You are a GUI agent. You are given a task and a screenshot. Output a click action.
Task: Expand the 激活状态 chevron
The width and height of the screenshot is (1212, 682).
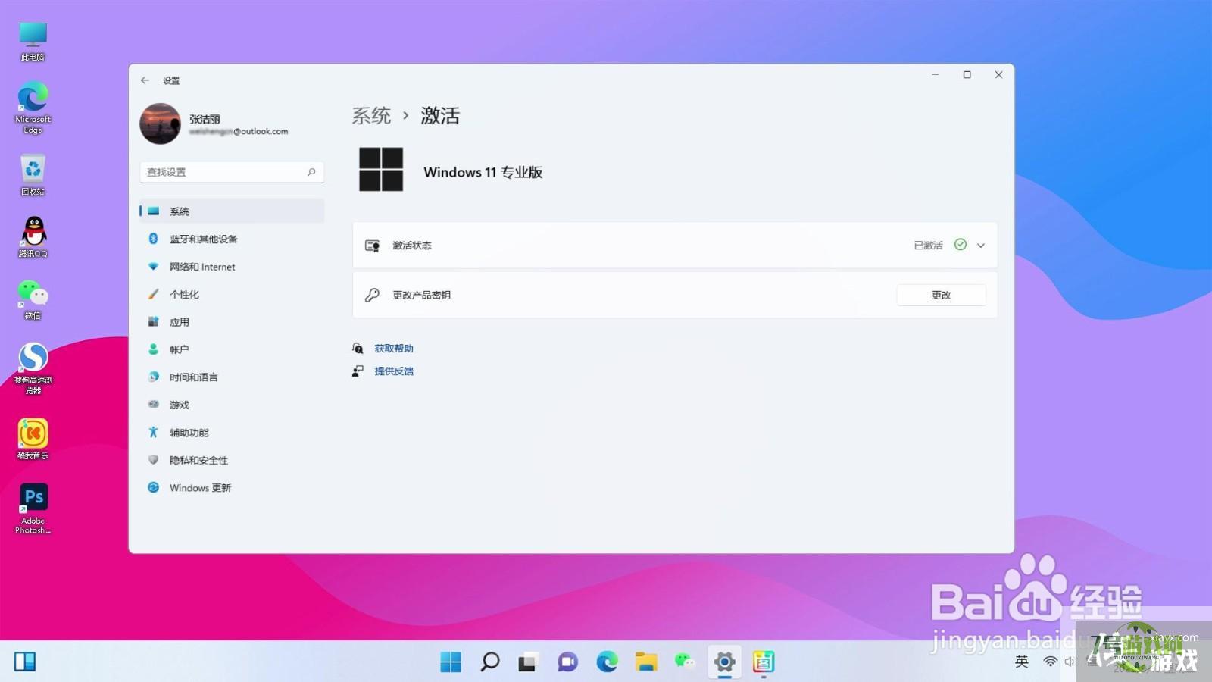[x=981, y=246]
